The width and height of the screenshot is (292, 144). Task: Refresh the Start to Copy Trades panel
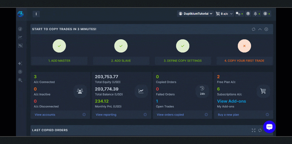(253, 29)
